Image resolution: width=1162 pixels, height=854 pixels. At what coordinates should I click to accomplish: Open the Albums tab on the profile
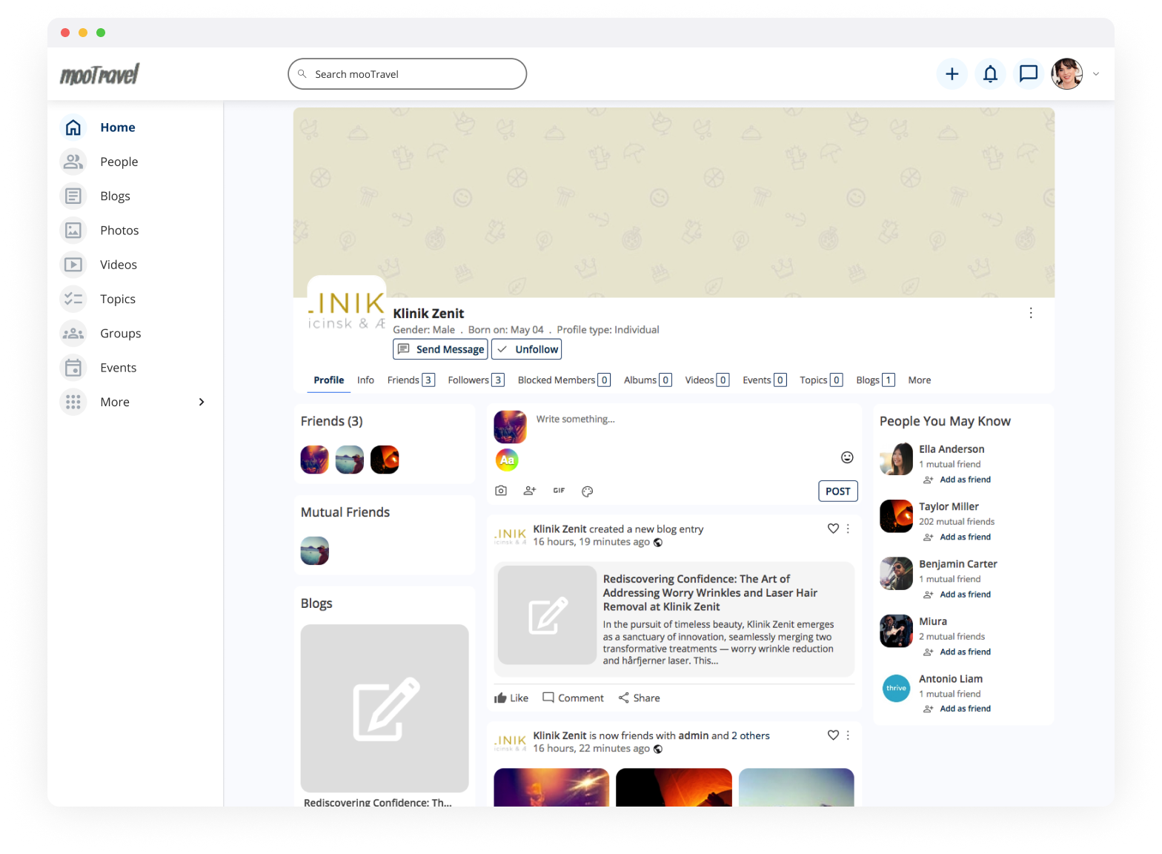pos(648,380)
